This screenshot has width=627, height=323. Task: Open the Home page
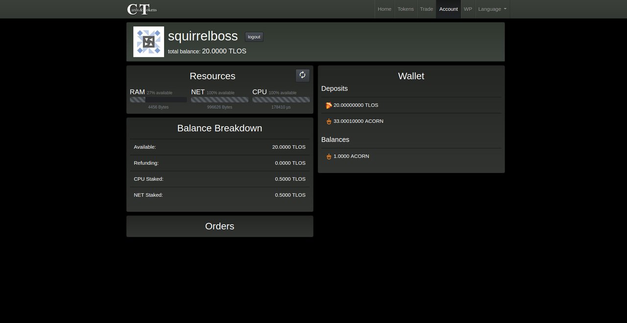click(385, 9)
